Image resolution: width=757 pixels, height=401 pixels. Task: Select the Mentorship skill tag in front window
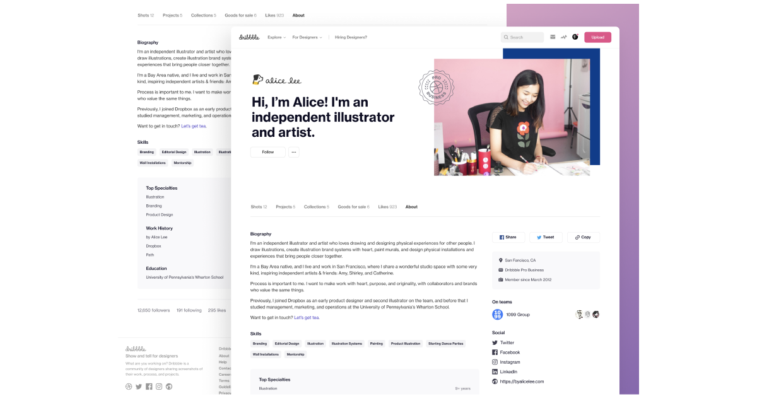click(295, 354)
